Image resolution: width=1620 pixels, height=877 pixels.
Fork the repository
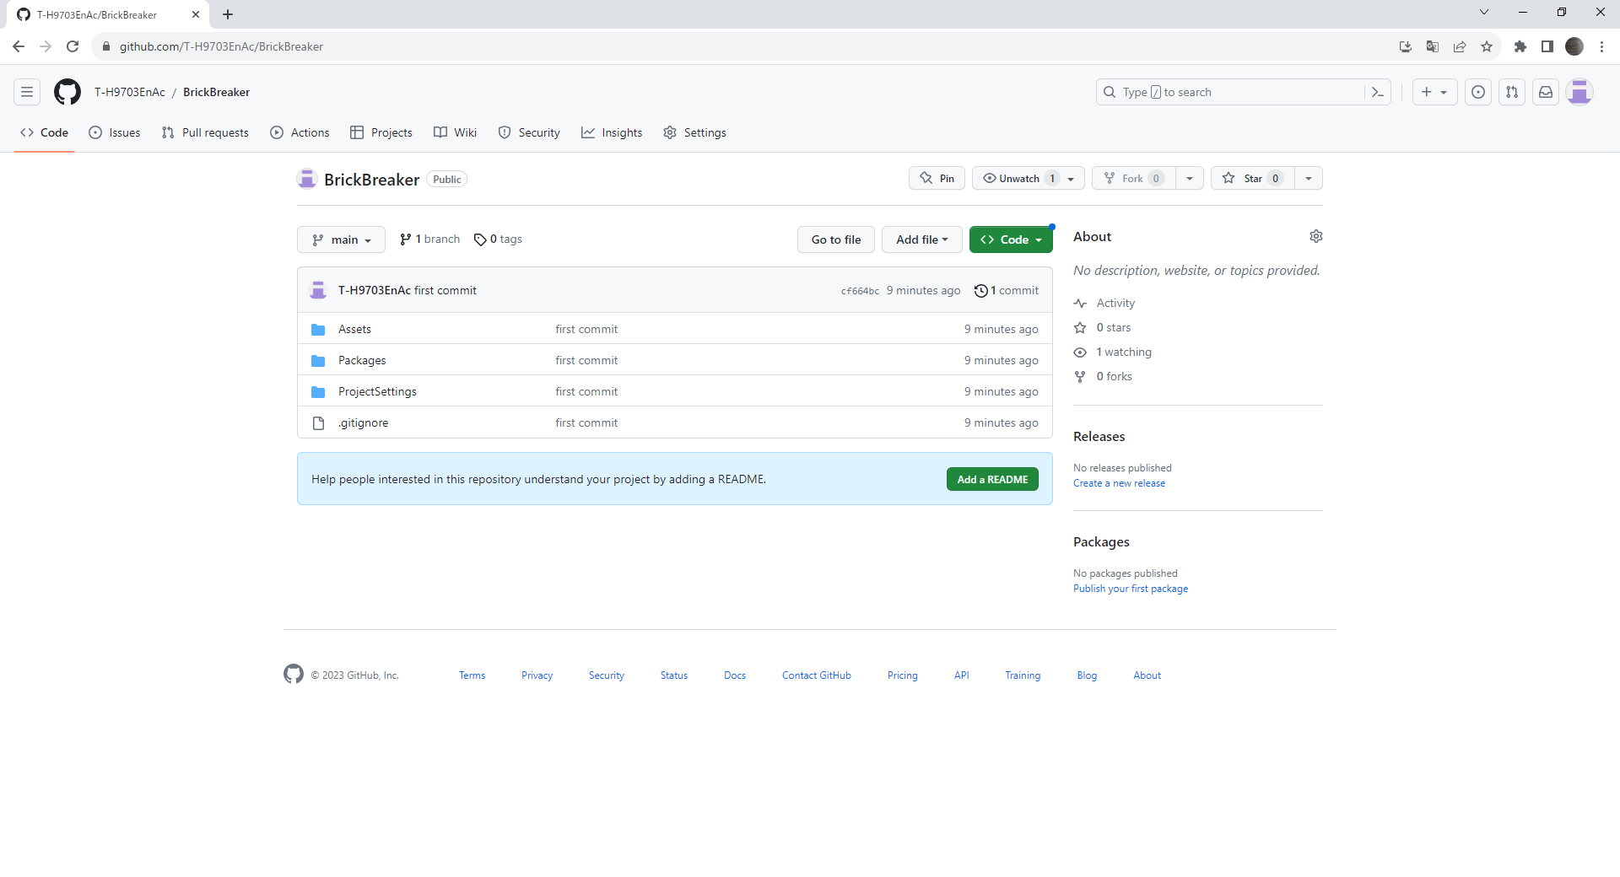[x=1134, y=178]
